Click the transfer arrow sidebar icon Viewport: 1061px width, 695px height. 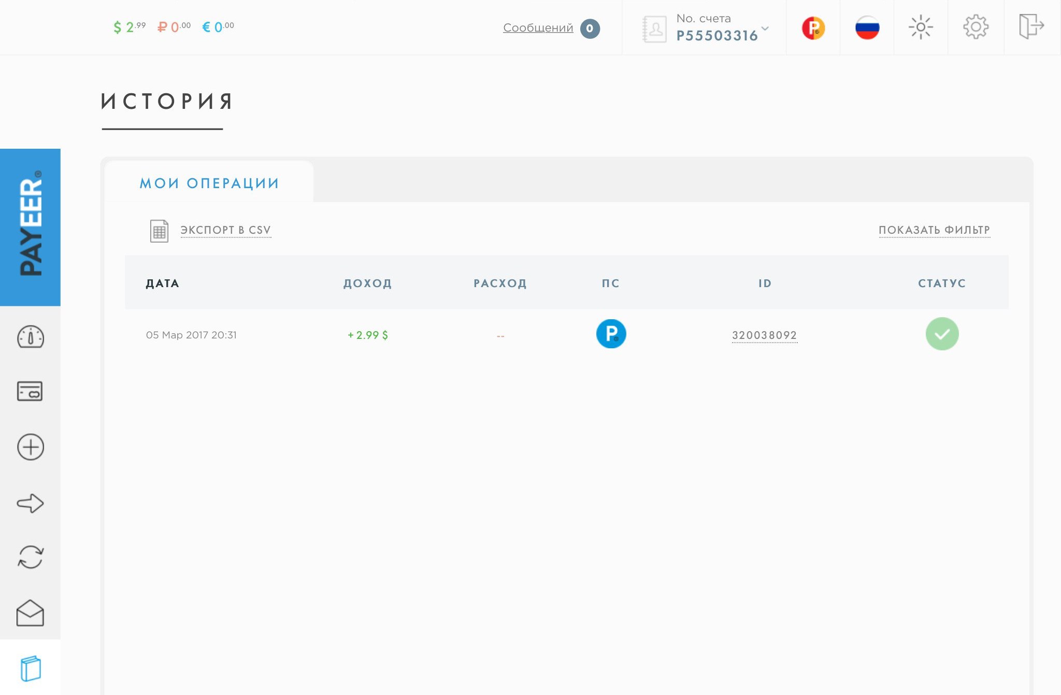pos(30,503)
